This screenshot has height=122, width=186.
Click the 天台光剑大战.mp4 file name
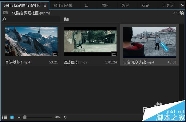pos(139,62)
